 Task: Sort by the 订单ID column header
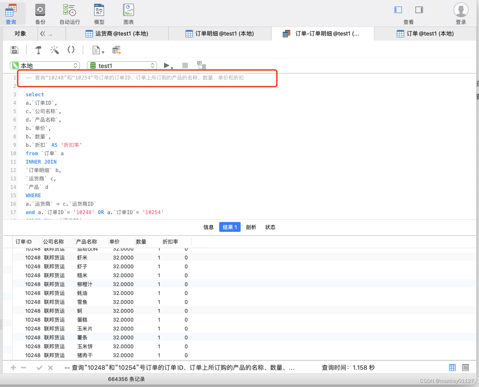pyautogui.click(x=27, y=241)
